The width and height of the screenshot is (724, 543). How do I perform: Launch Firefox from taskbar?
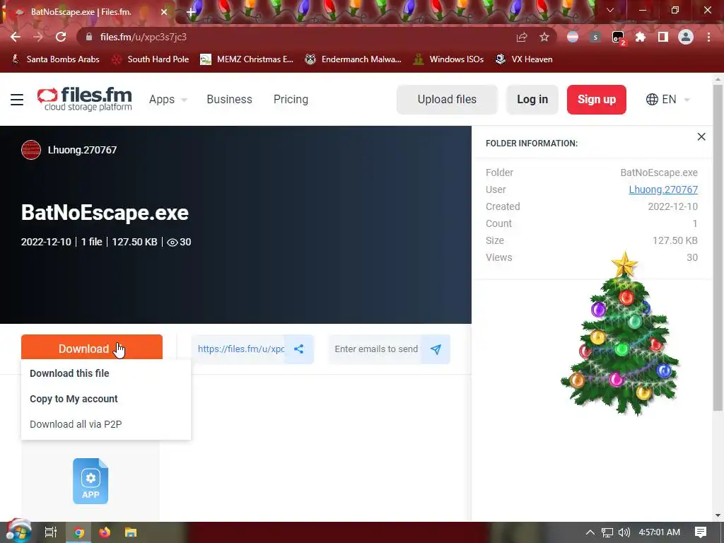pyautogui.click(x=105, y=532)
